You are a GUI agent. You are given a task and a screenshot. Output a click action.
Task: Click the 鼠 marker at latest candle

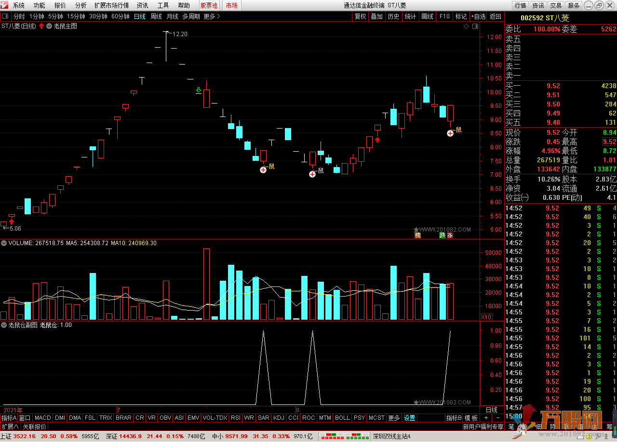[458, 130]
